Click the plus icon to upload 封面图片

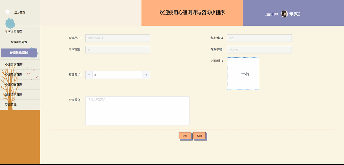(243, 73)
